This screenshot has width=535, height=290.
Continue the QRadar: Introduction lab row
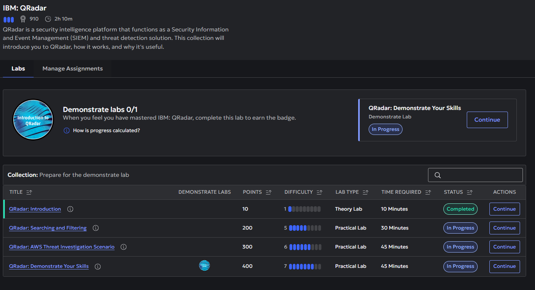(x=504, y=209)
